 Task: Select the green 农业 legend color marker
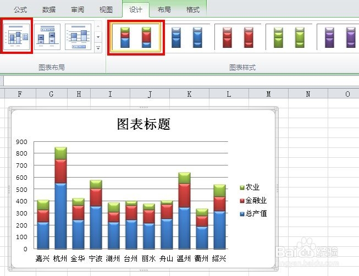pyautogui.click(x=242, y=188)
